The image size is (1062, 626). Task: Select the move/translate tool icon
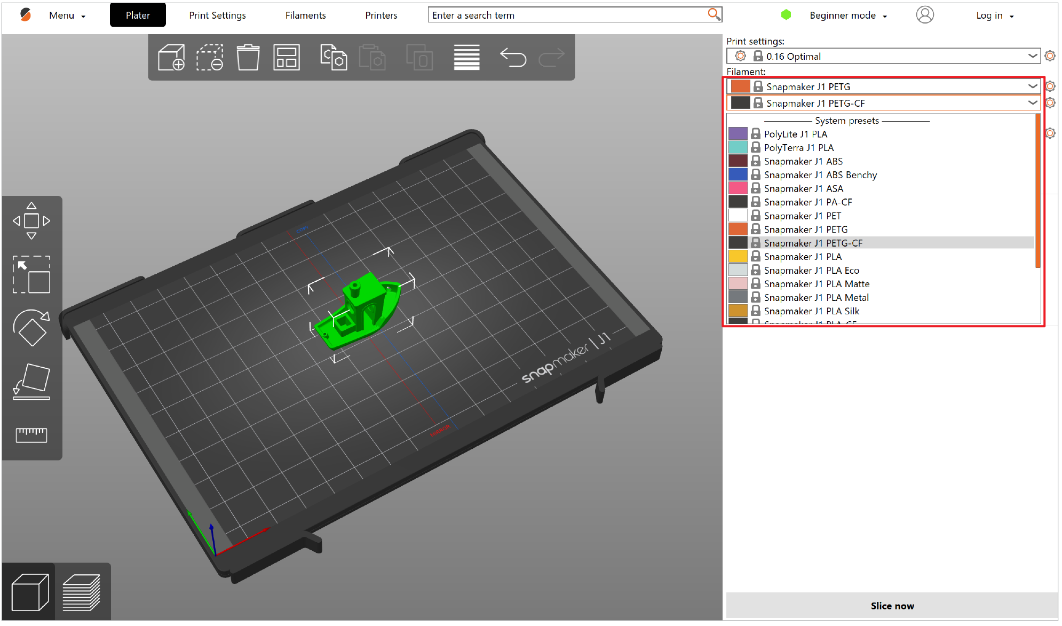(x=32, y=220)
